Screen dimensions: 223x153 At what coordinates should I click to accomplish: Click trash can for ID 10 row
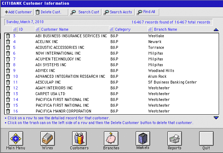8,76
